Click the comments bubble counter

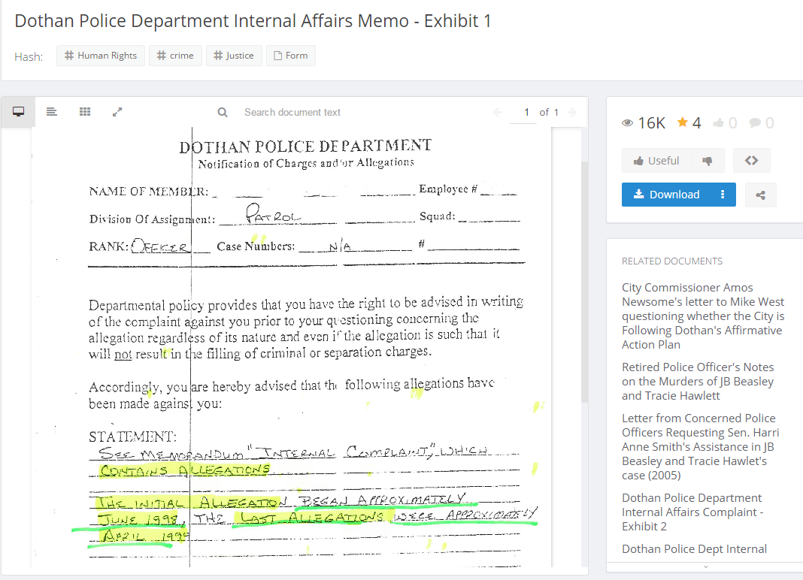(761, 123)
